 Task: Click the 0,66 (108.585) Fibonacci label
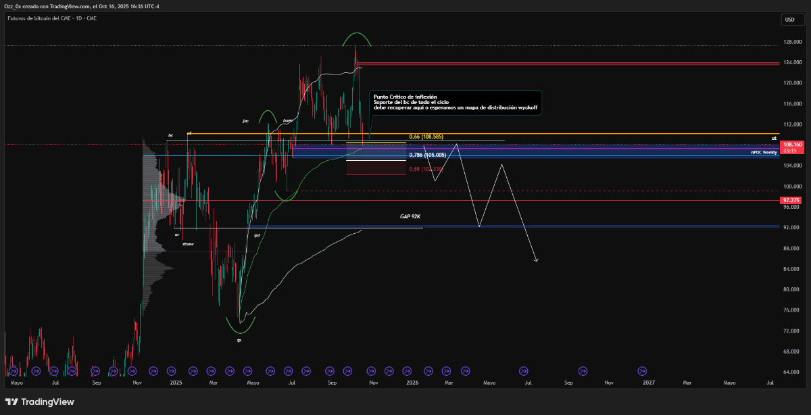(x=426, y=137)
